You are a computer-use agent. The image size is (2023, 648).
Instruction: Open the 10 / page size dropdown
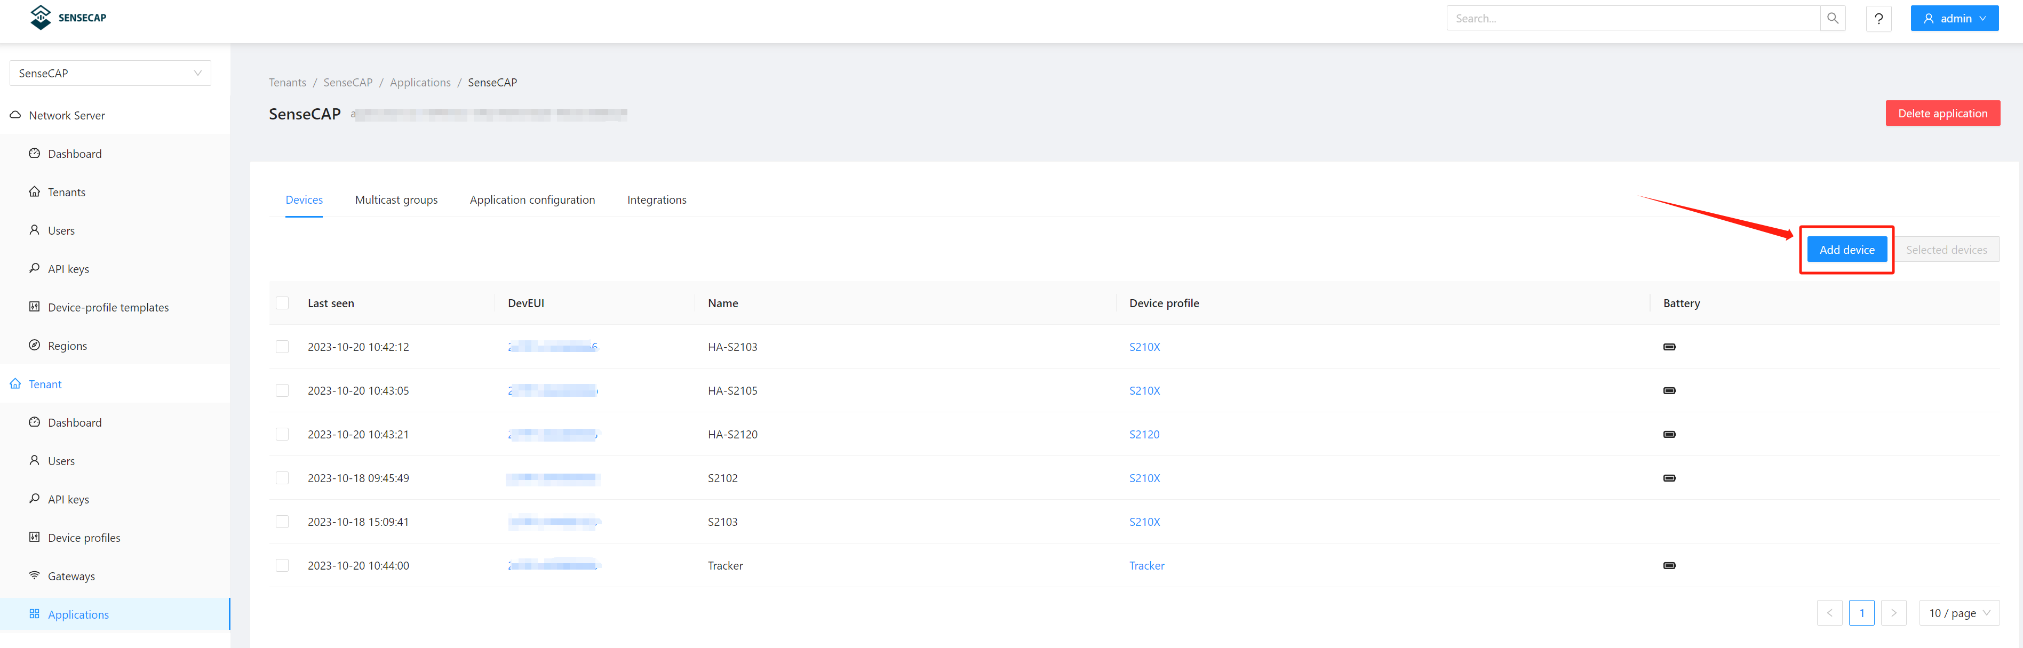coord(1960,613)
